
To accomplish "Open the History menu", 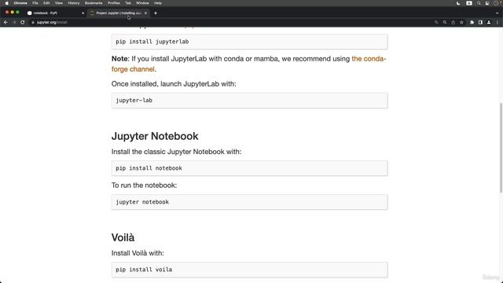I will point(74,3).
